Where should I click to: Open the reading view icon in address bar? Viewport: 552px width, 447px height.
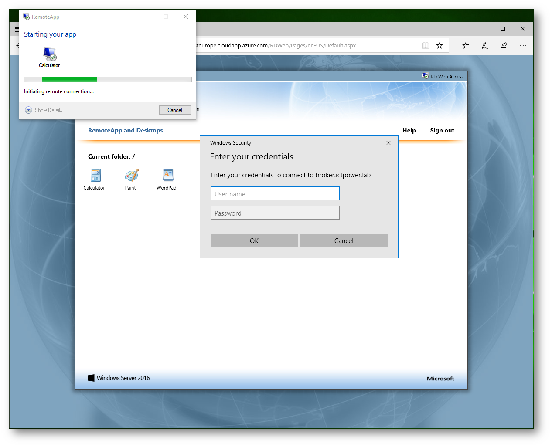(x=426, y=45)
